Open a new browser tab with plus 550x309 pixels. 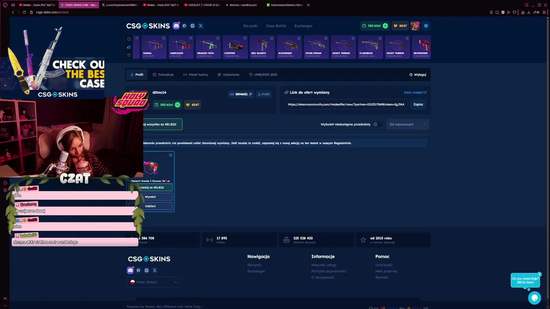pos(308,5)
